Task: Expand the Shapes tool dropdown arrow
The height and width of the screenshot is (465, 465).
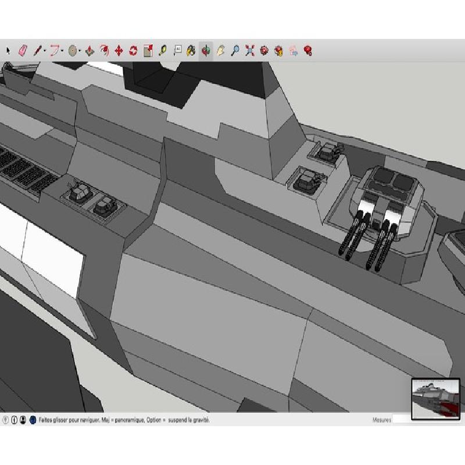Action: pos(80,51)
